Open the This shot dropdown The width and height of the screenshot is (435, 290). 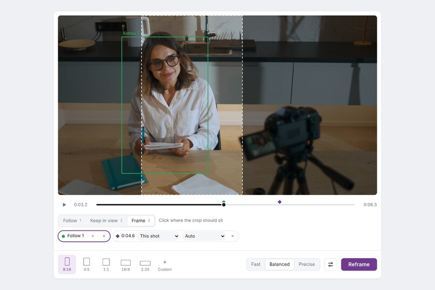pyautogui.click(x=159, y=236)
